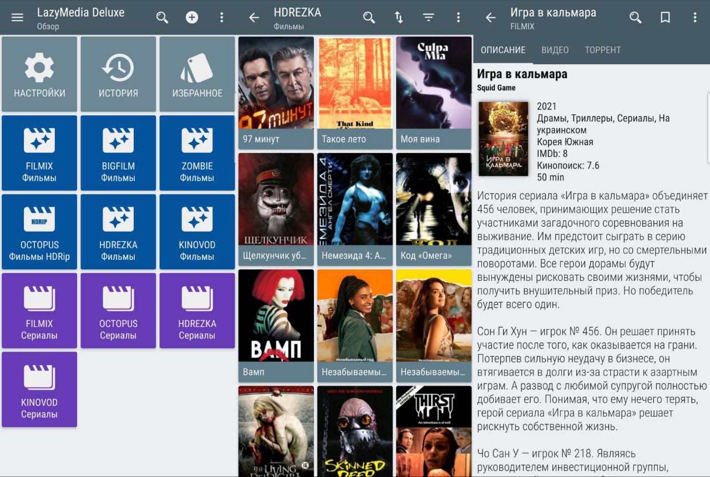Open the Немезида 4 movie card

[355, 209]
